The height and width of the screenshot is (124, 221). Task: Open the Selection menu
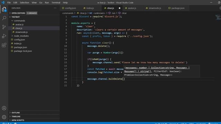coord(25,2)
